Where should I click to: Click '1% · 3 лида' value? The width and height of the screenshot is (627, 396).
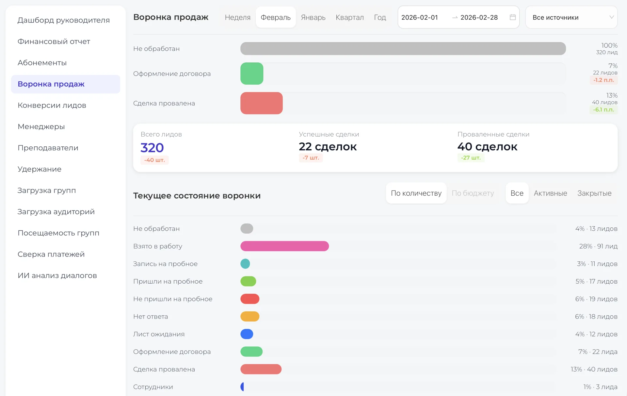pos(600,387)
